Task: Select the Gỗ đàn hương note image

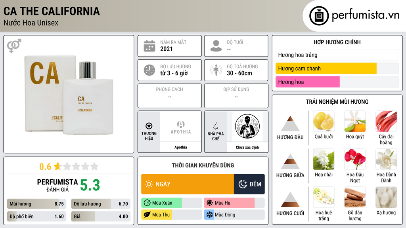Action: 355,197
